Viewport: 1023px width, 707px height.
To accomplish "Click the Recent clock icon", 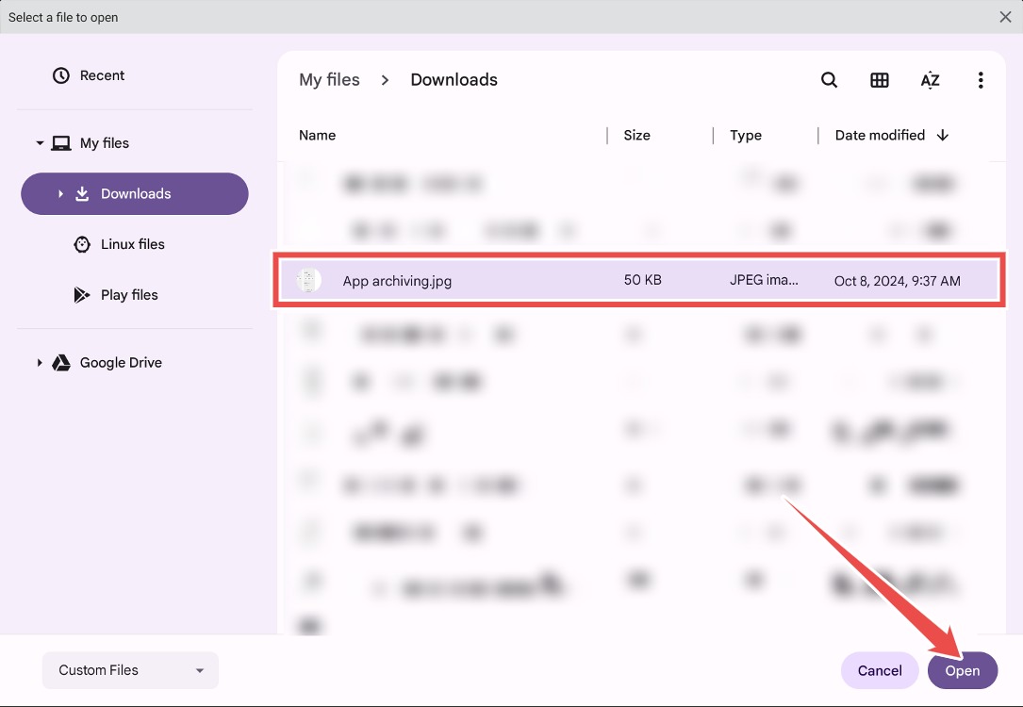I will (x=61, y=74).
